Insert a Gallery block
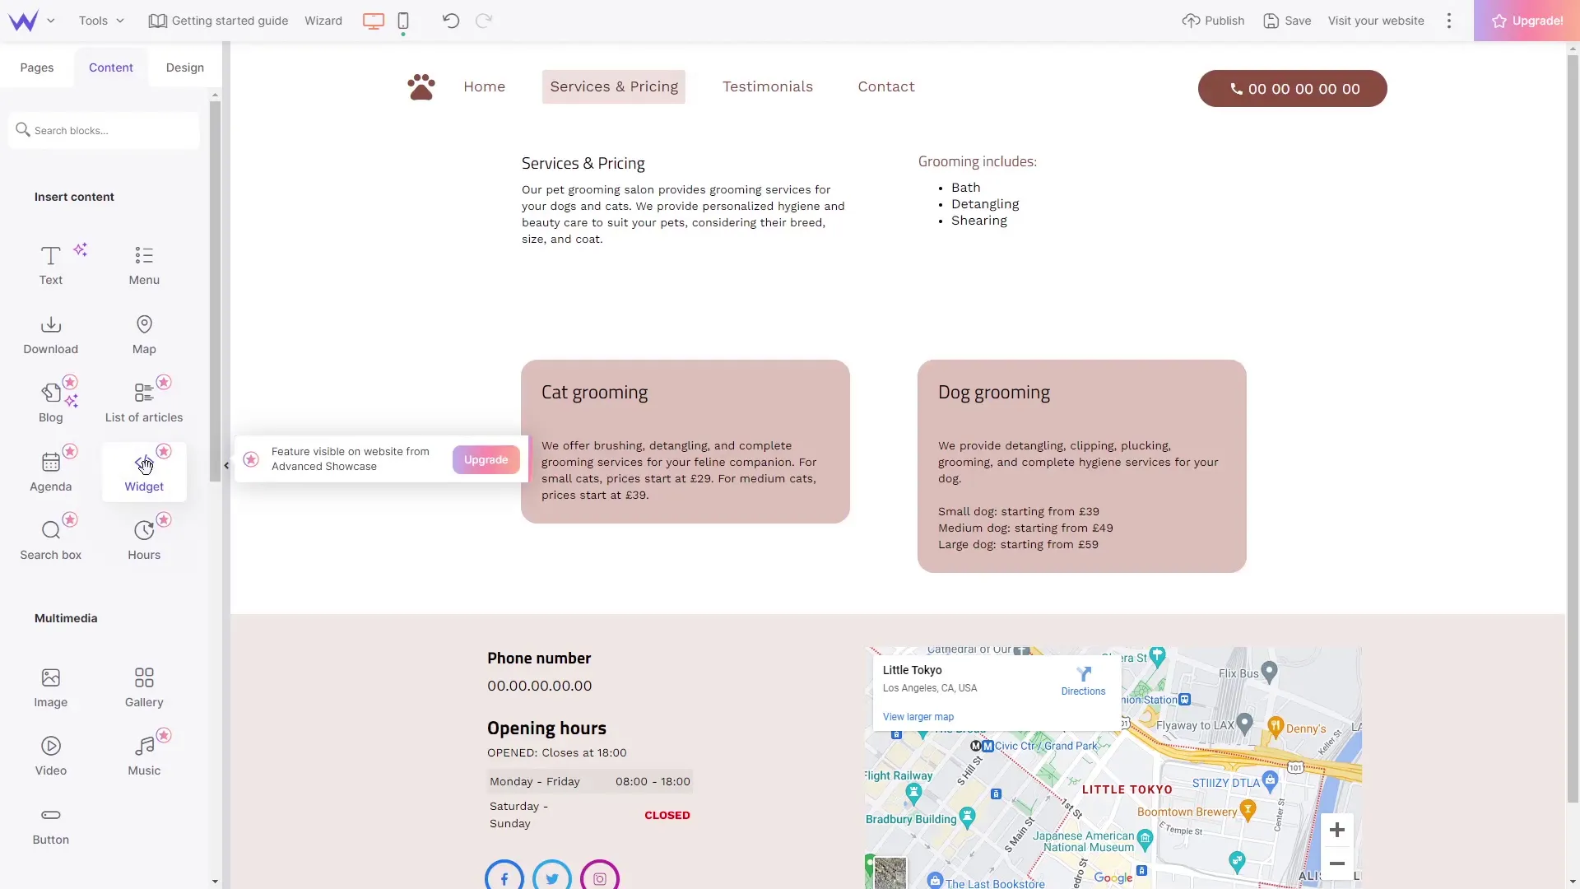 (144, 687)
